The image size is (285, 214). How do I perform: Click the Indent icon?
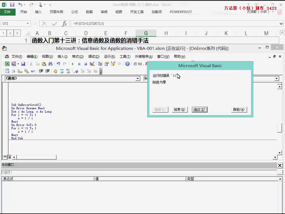click(41, 71)
